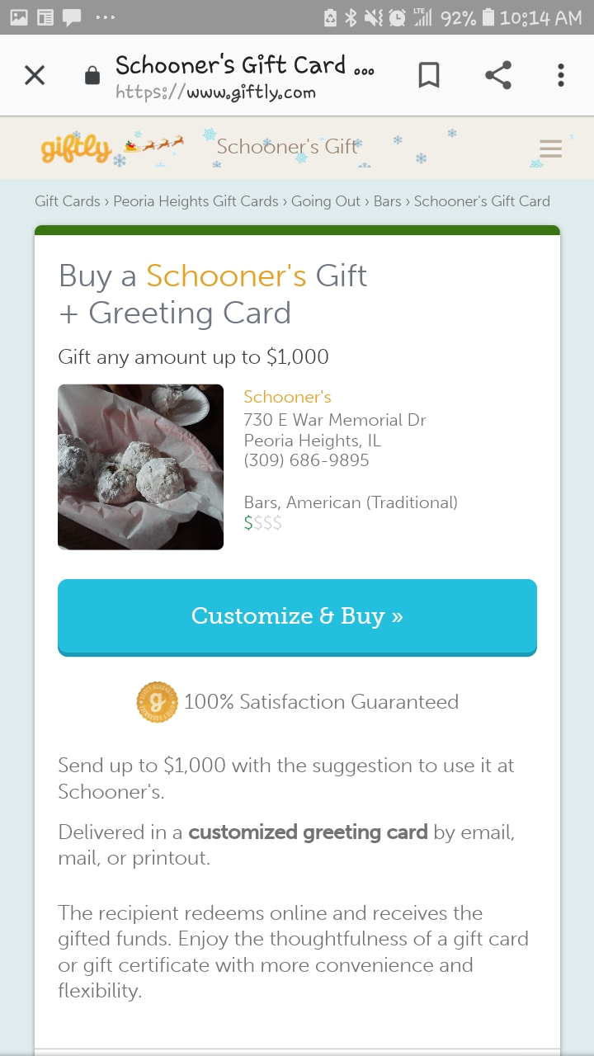This screenshot has width=594, height=1056.
Task: View the Schooner's food photo thumbnail
Action: coord(140,467)
